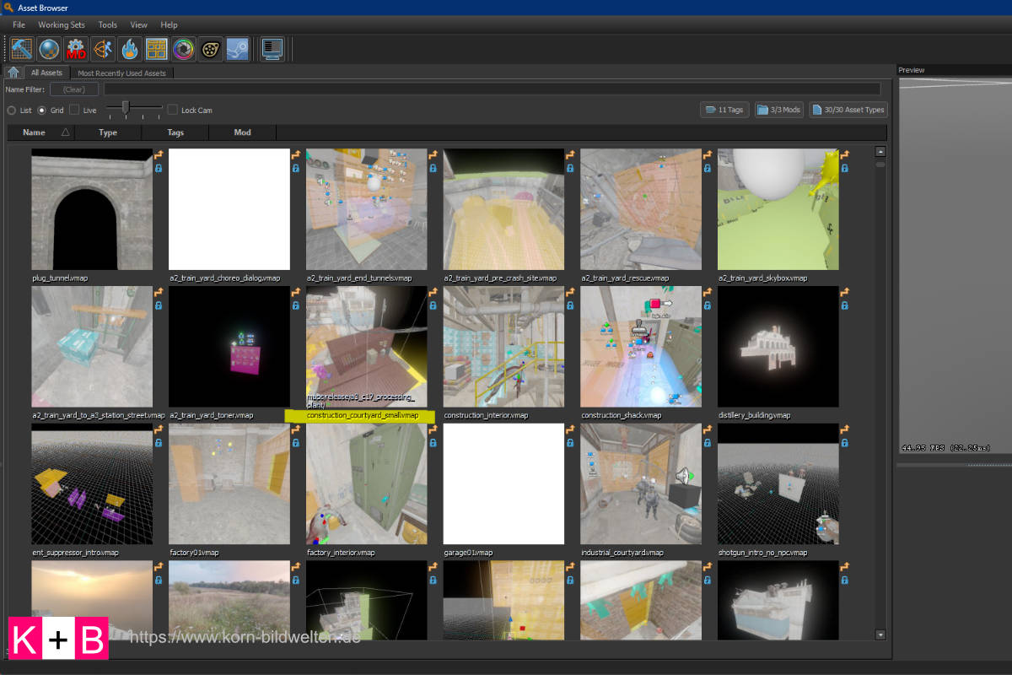1012x675 pixels.
Task: Click lock icon on plug_tunnel.vmap thumbnail
Action: coord(158,168)
